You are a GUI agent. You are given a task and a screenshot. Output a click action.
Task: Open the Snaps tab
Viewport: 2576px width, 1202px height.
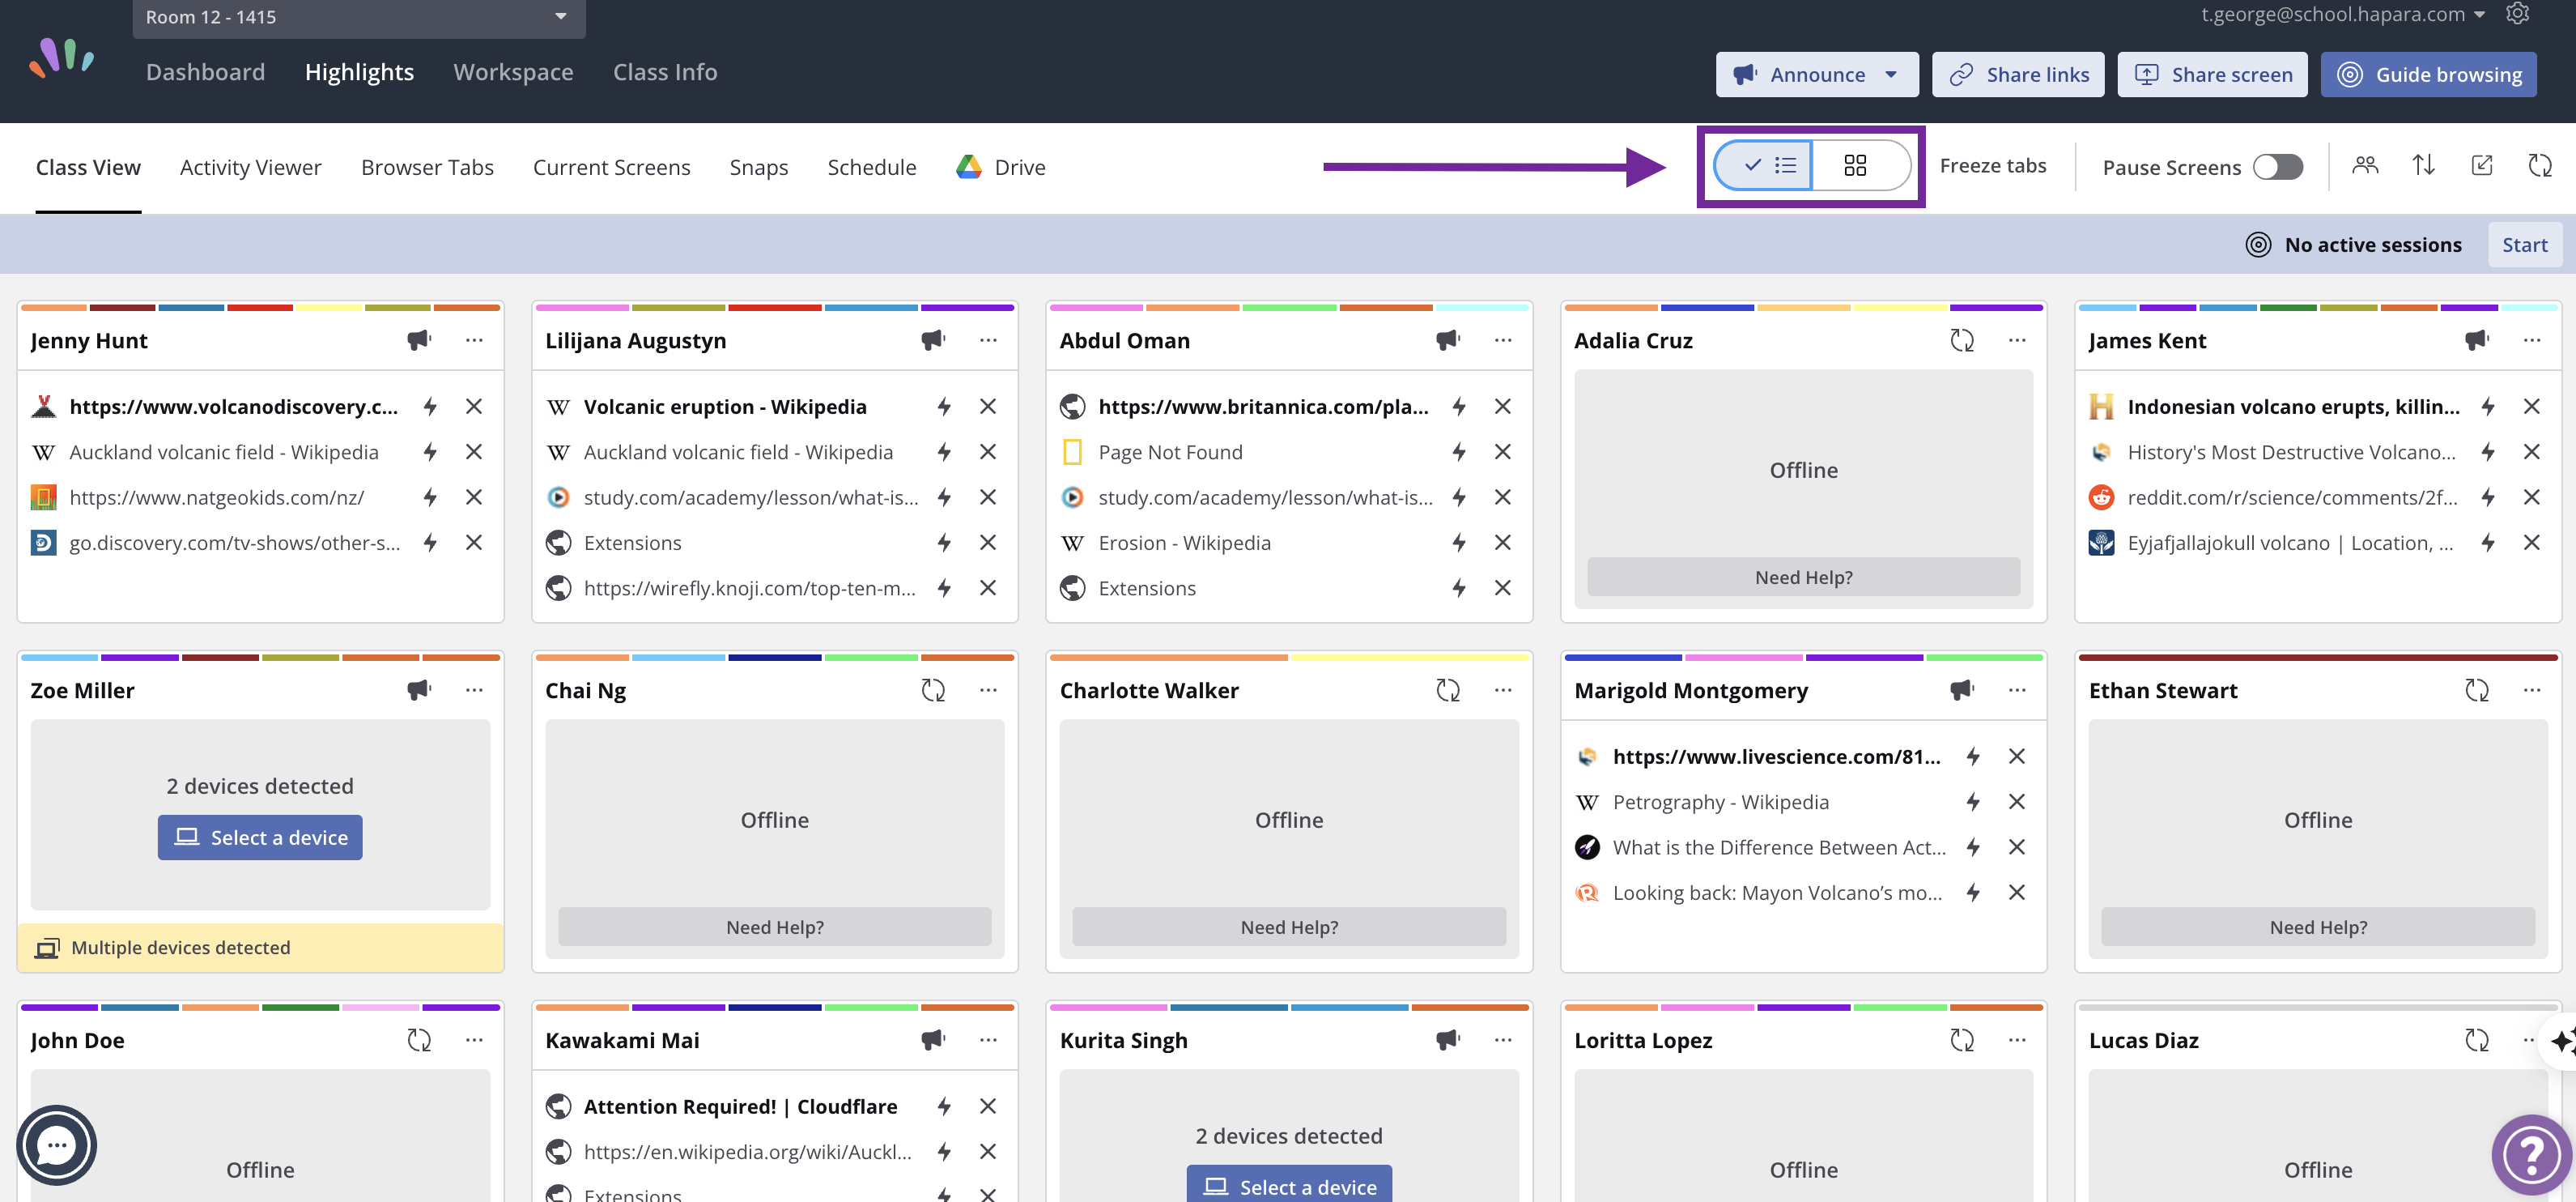(759, 167)
